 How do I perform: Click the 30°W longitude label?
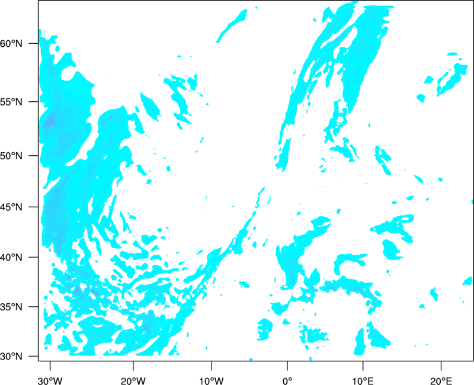pyautogui.click(x=50, y=381)
